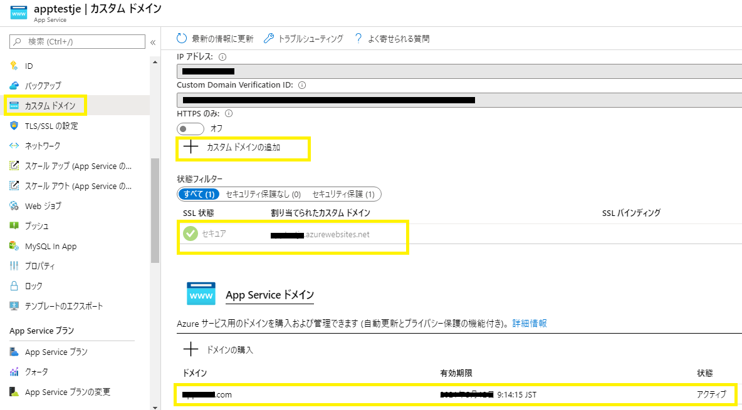Click the 有効期限 column header
742x410 pixels.
456,373
